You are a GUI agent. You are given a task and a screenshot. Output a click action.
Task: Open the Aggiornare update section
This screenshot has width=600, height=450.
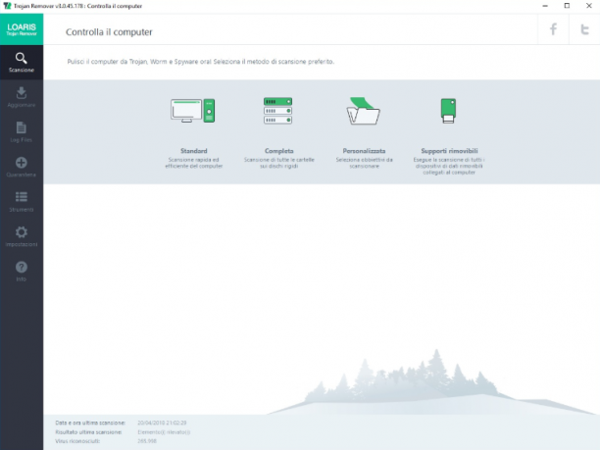coord(22,97)
